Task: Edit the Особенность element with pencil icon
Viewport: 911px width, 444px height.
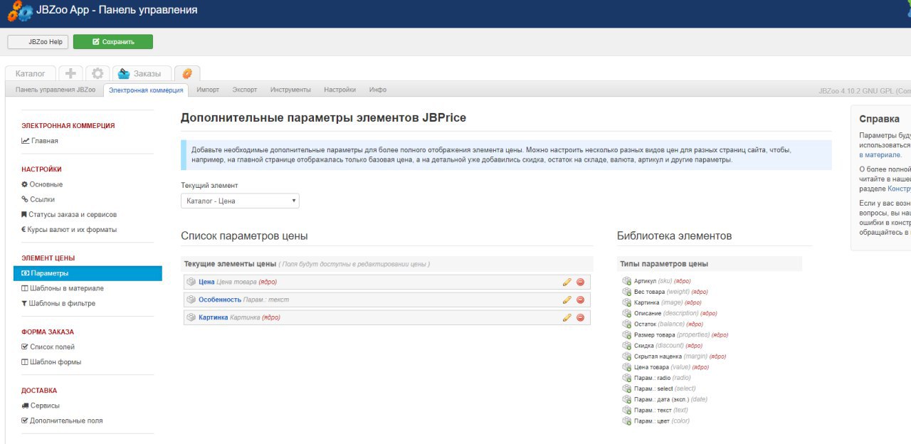Action: click(x=567, y=300)
